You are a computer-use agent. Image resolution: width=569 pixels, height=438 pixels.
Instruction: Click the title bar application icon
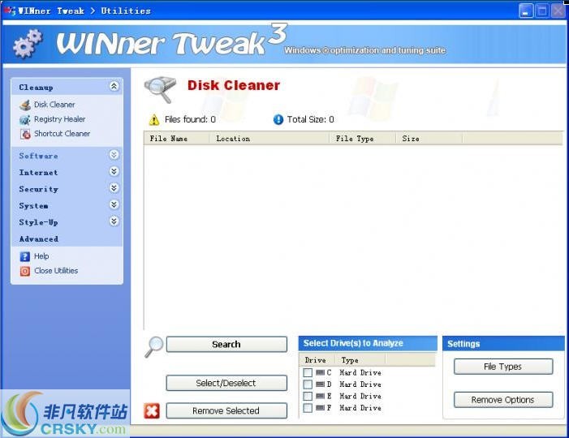tap(10, 11)
